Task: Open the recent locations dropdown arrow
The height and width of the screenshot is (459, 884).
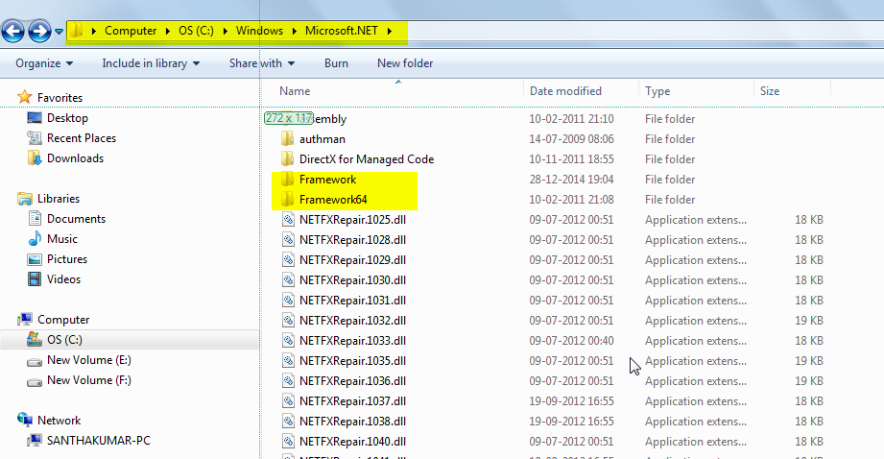Action: pyautogui.click(x=60, y=33)
